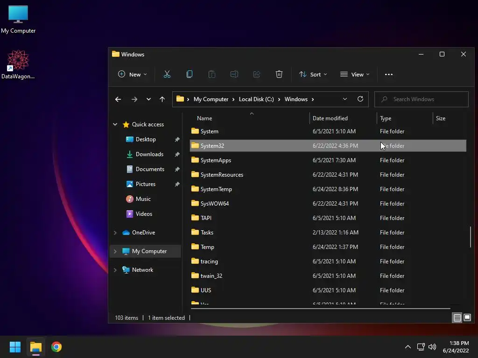Select the UUS folder
Screen dimensions: 478x358
click(328, 290)
